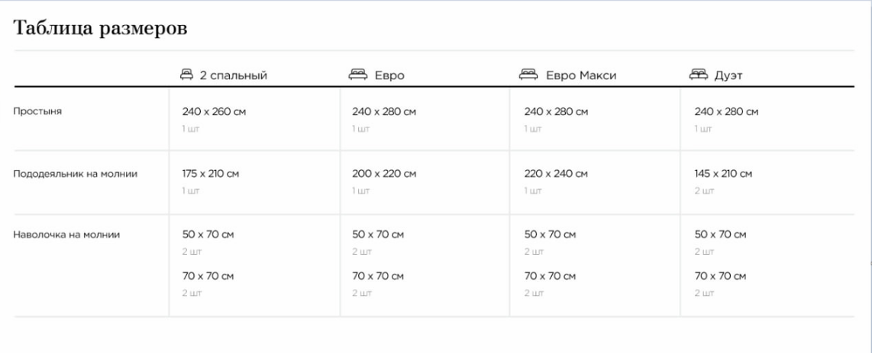Click the Простыня row label
This screenshot has width=872, height=353.
pos(37,111)
